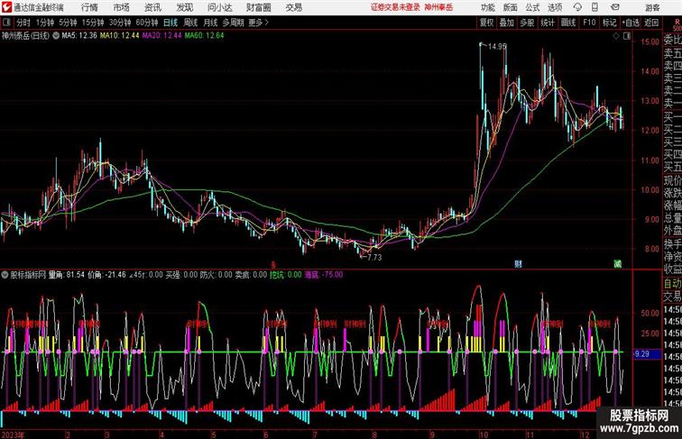Click the 返回 back button
682x439 pixels.
point(651,23)
